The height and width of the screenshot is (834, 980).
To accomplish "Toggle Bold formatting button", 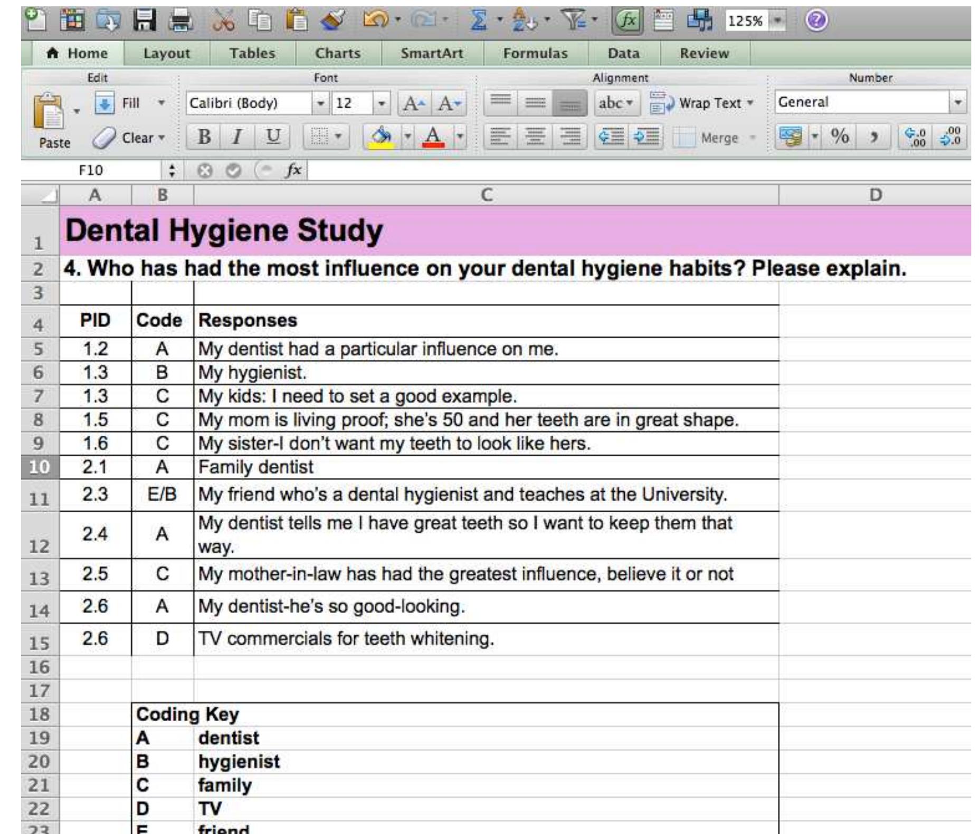I will pyautogui.click(x=204, y=137).
